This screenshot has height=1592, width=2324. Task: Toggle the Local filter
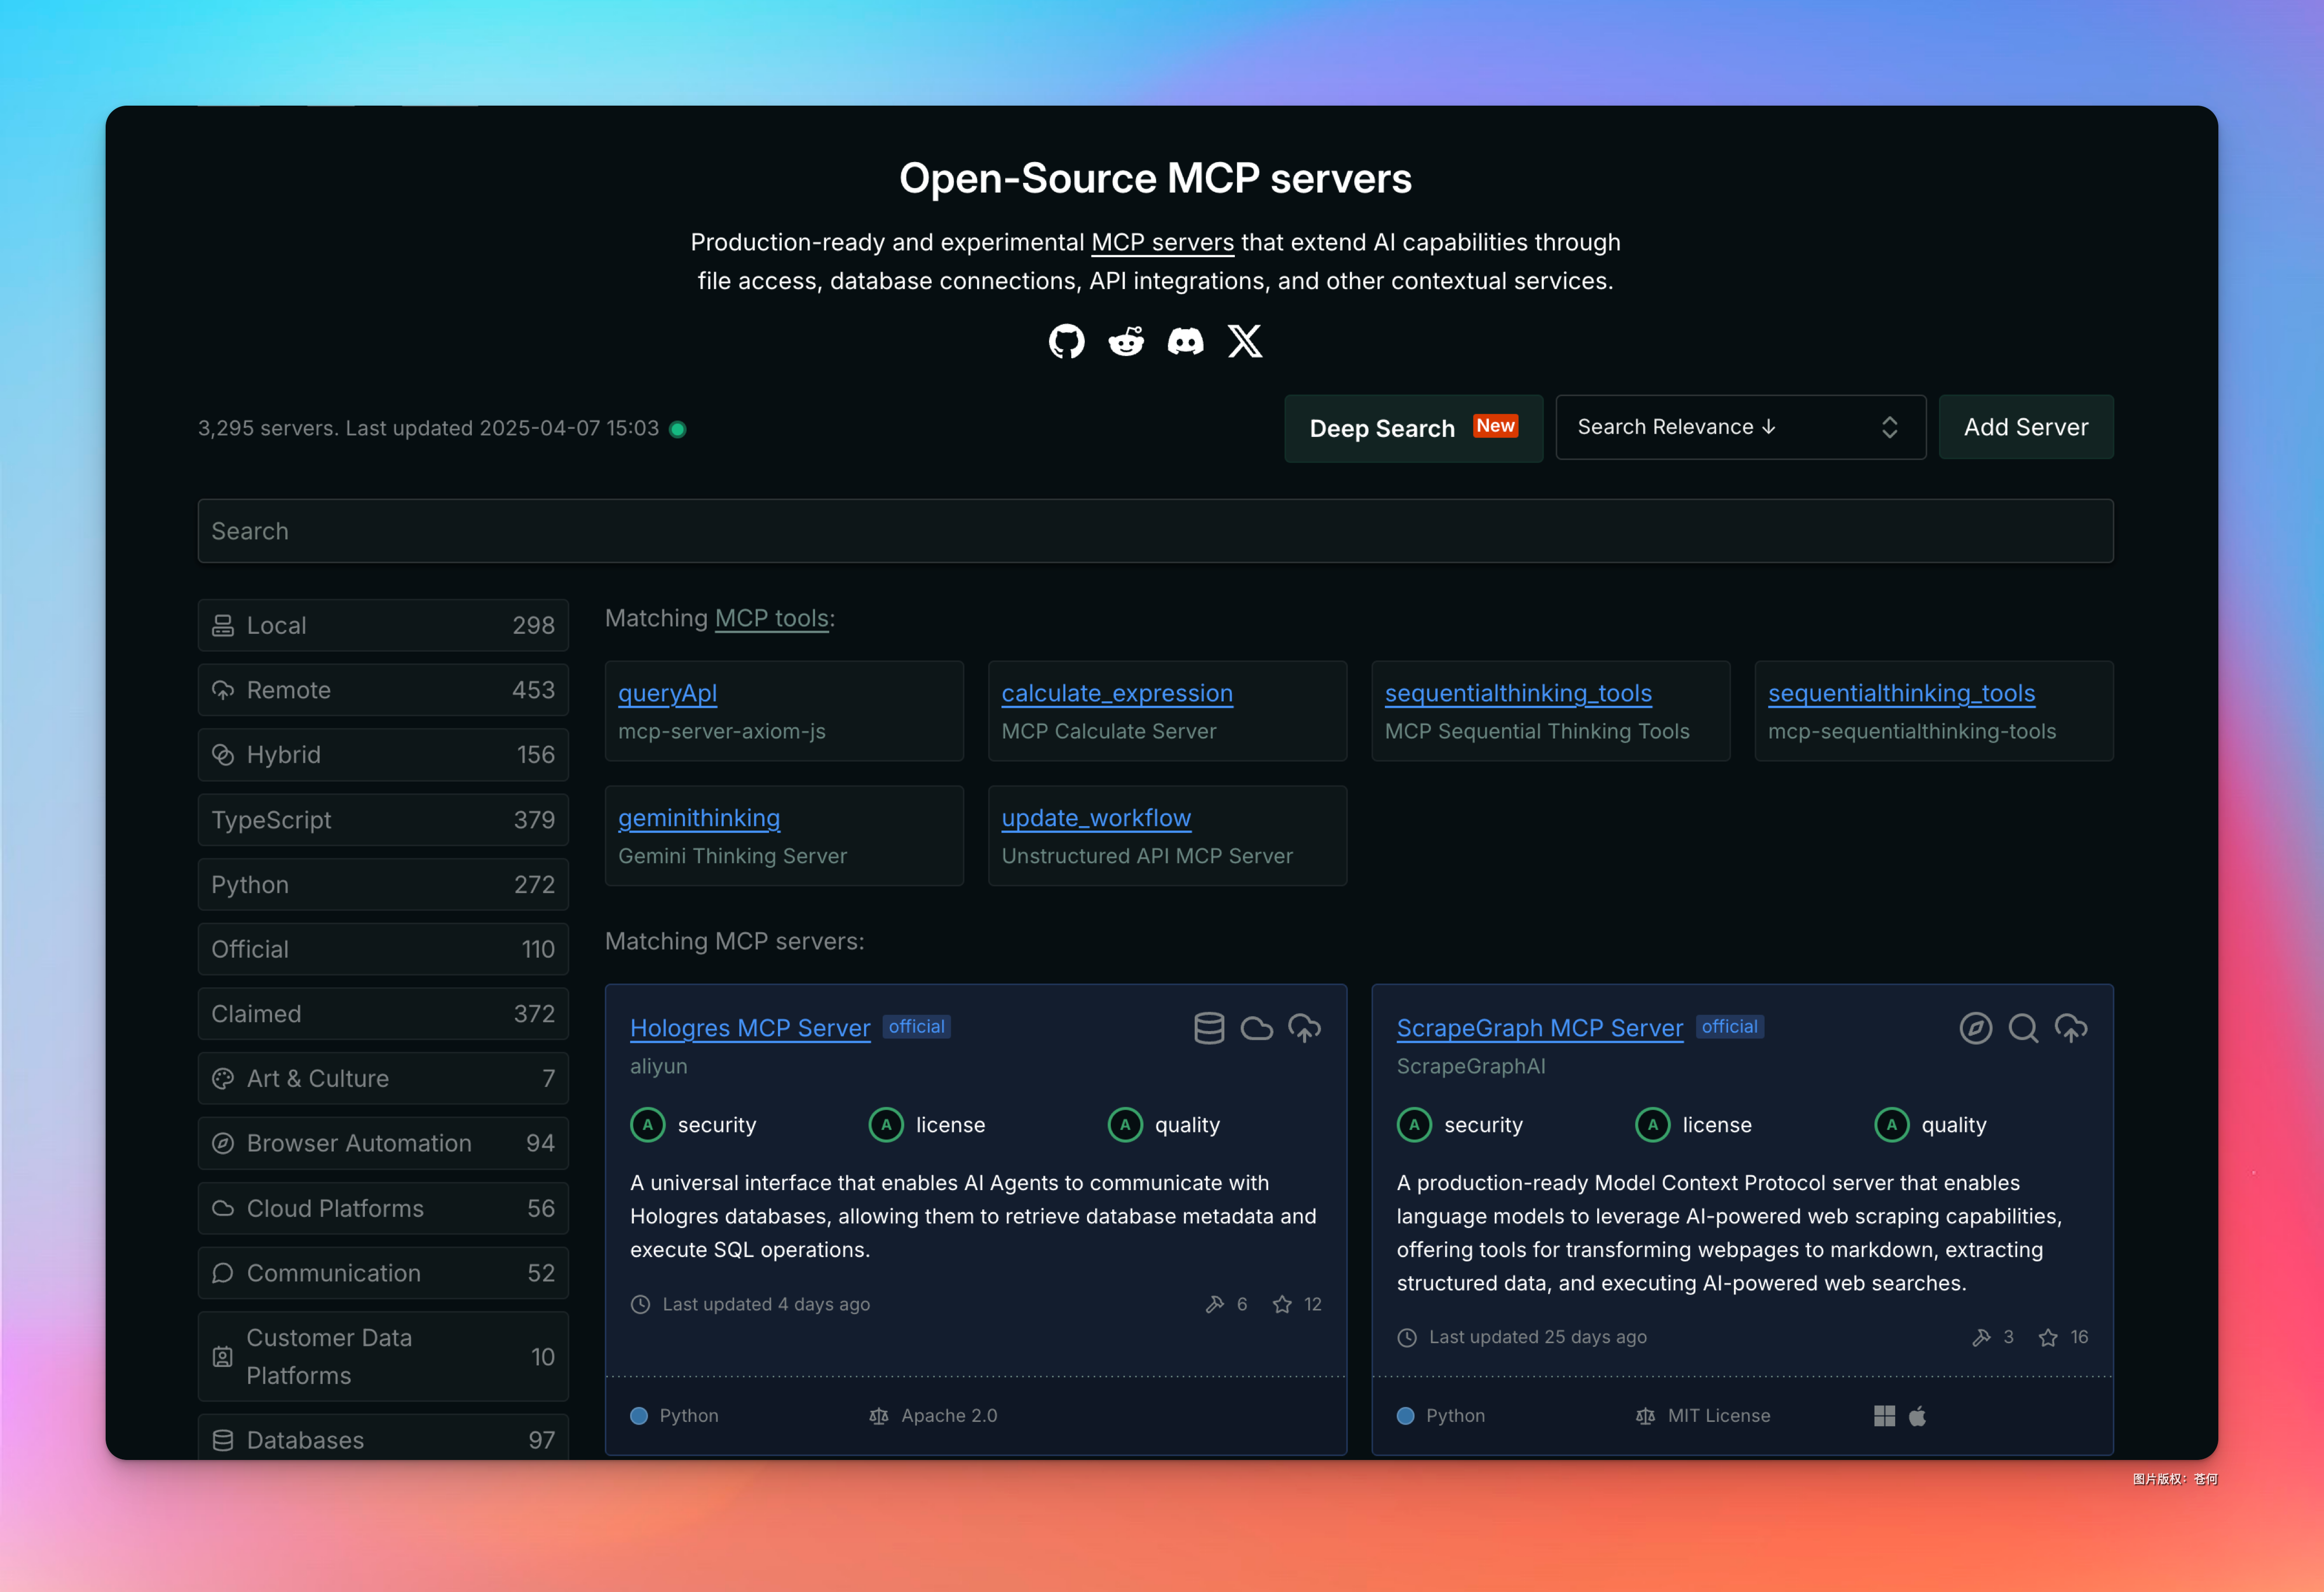pos(383,625)
